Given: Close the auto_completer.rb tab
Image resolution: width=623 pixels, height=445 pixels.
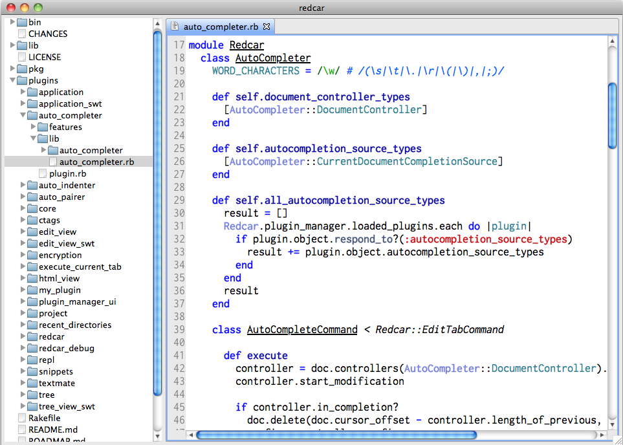Looking at the screenshot, I should [x=267, y=27].
